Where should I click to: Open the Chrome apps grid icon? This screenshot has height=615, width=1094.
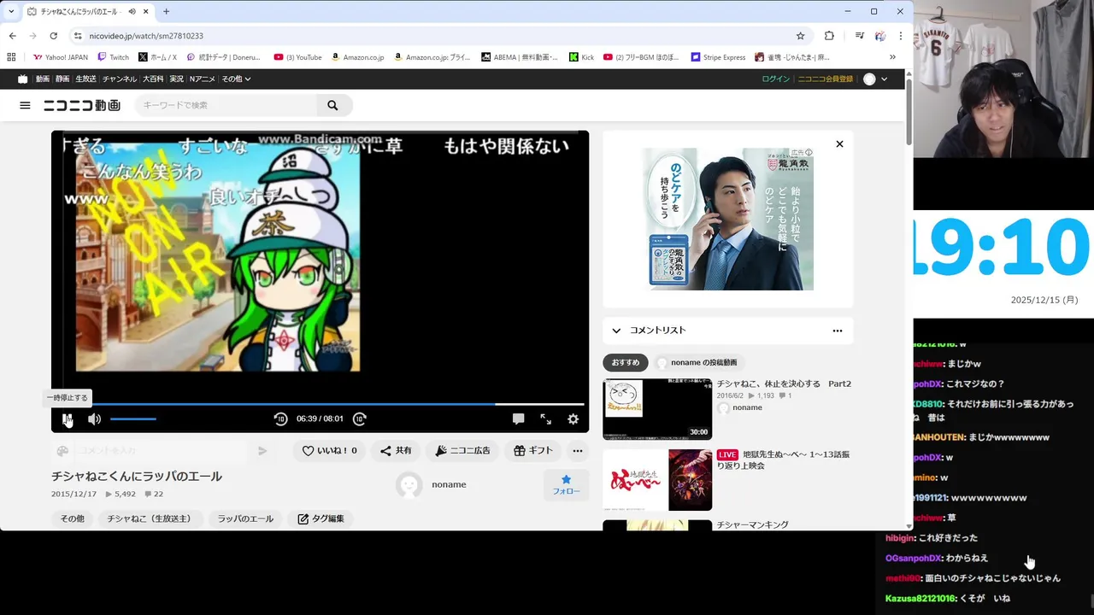[11, 57]
